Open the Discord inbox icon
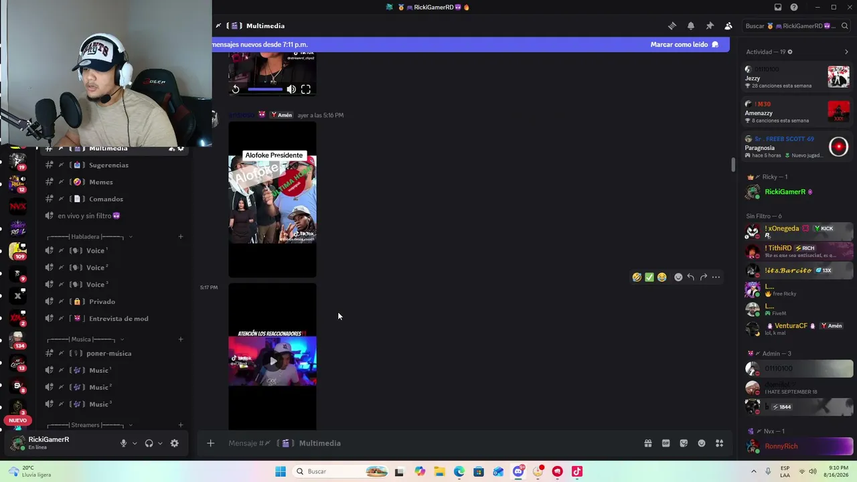857x482 pixels. point(778,7)
